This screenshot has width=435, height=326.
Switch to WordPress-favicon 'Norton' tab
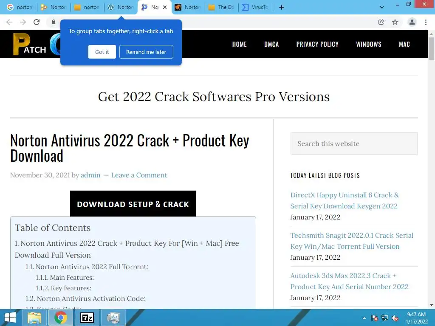coord(121,7)
